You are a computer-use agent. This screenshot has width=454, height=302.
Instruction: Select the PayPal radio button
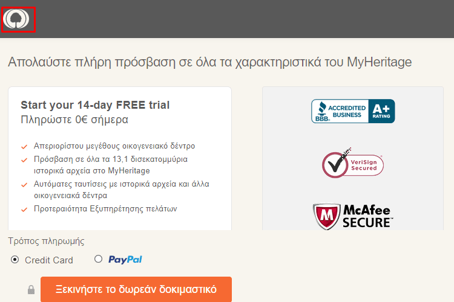[x=99, y=259]
